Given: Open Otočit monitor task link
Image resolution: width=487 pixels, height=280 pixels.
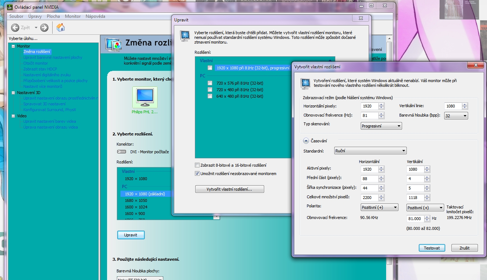Looking at the screenshot, I should pyautogui.click(x=36, y=63).
